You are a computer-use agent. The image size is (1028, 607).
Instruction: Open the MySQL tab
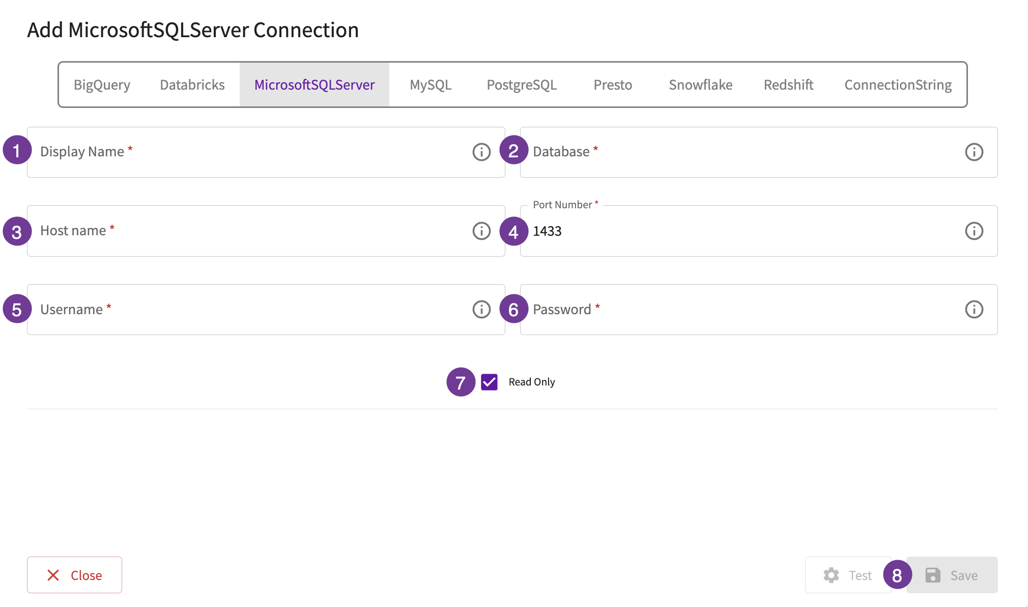[x=431, y=85]
